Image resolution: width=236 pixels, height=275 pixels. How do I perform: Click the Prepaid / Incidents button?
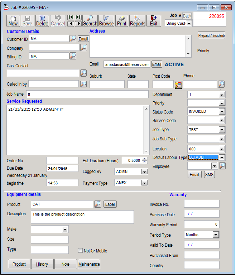(211, 35)
